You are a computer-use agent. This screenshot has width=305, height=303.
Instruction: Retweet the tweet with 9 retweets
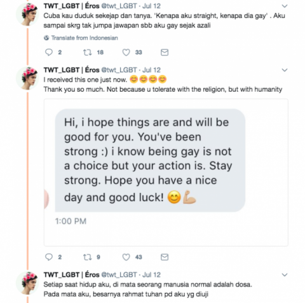point(87,257)
